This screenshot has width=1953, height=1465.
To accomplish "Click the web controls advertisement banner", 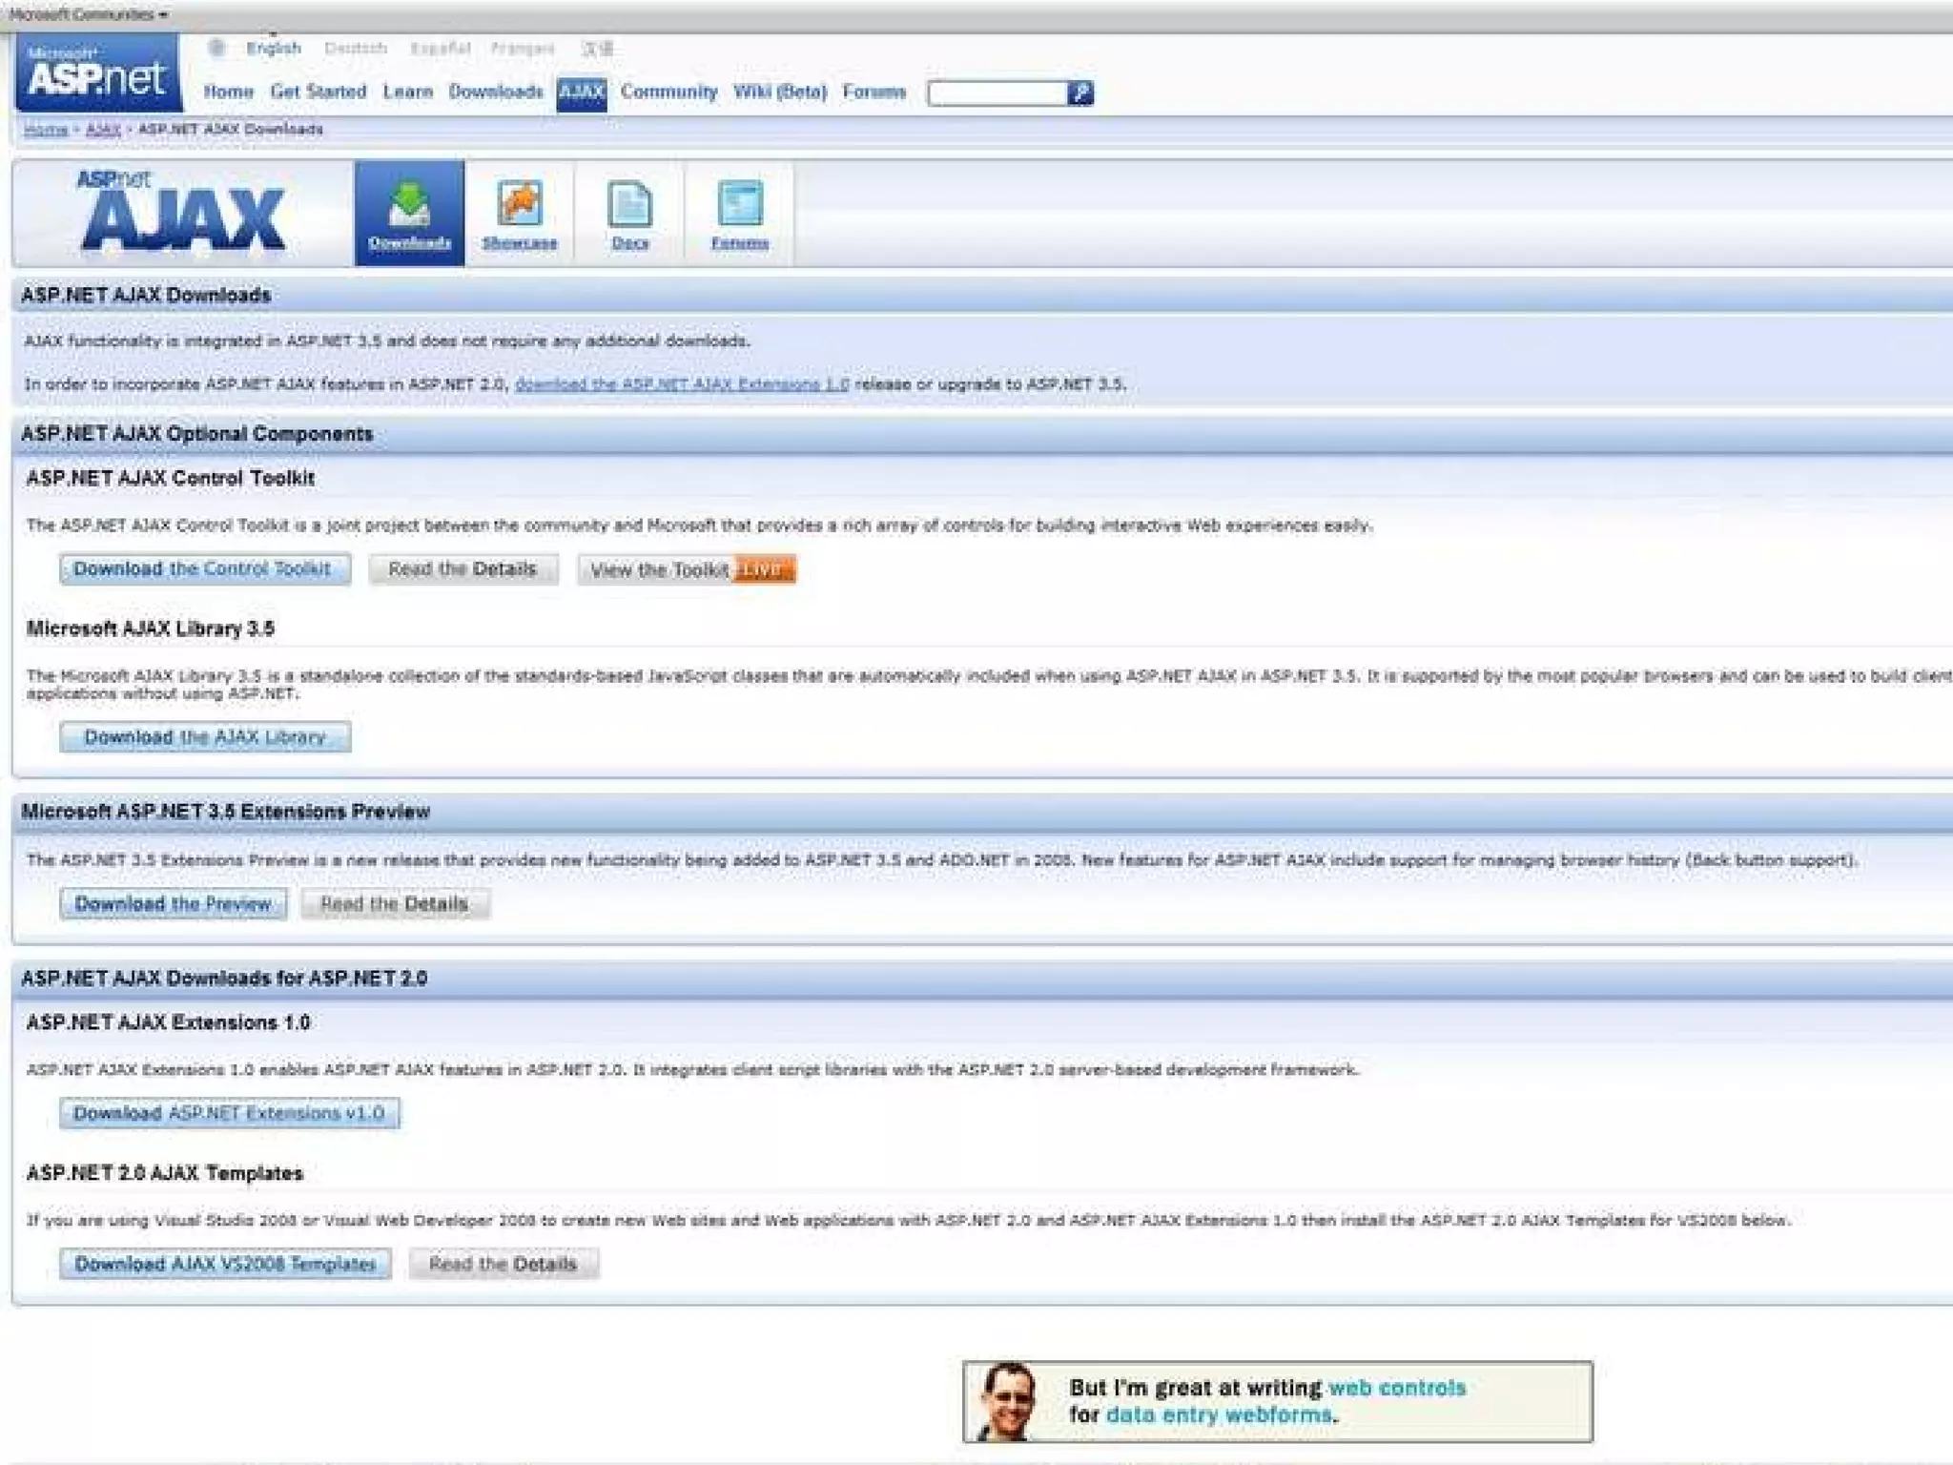I will (x=1277, y=1401).
